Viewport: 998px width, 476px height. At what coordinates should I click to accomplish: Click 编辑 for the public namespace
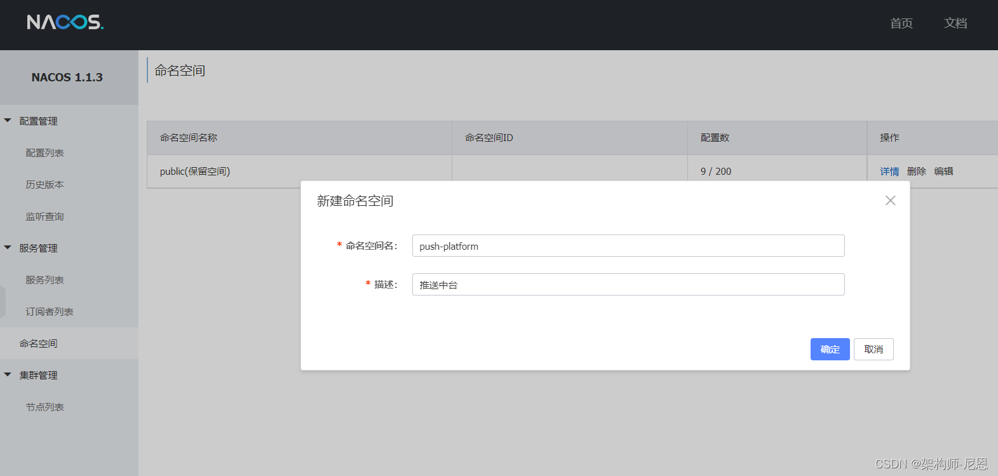click(x=944, y=171)
